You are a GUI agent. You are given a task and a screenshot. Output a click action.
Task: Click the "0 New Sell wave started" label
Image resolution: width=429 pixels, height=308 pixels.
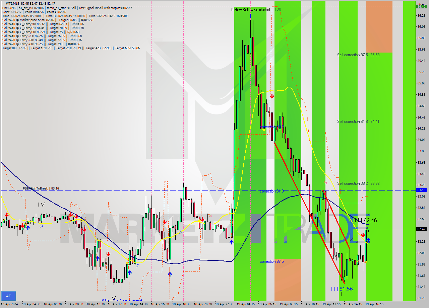[251, 10]
